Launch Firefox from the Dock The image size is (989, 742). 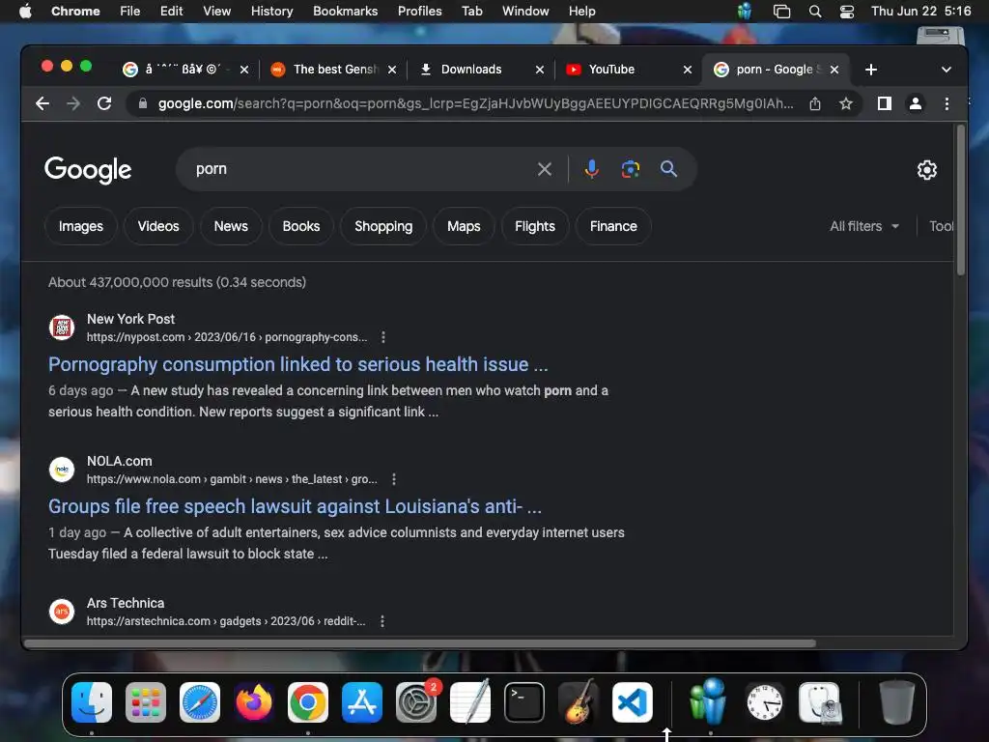pos(254,702)
